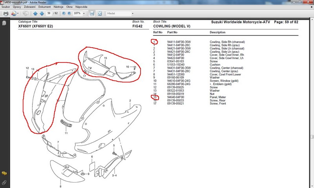This screenshot has height=188, width=314.
Task: Click part number 51553-15D40
Action: pos(176,65)
